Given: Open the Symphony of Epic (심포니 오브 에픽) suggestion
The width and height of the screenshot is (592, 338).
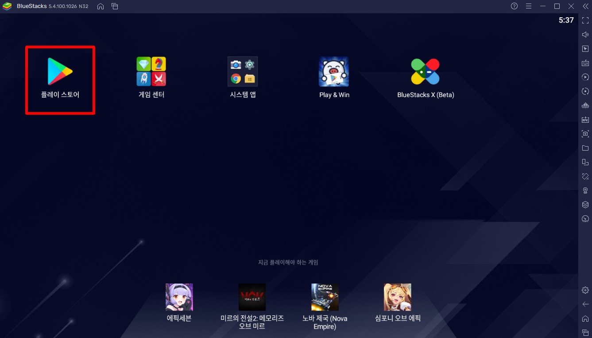Looking at the screenshot, I should click(x=398, y=297).
